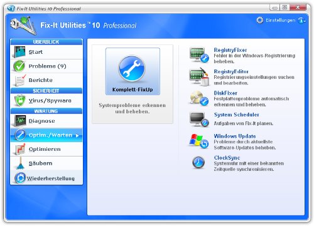Close the Fix-It Utilities window
314x226 pixels.
click(x=298, y=8)
